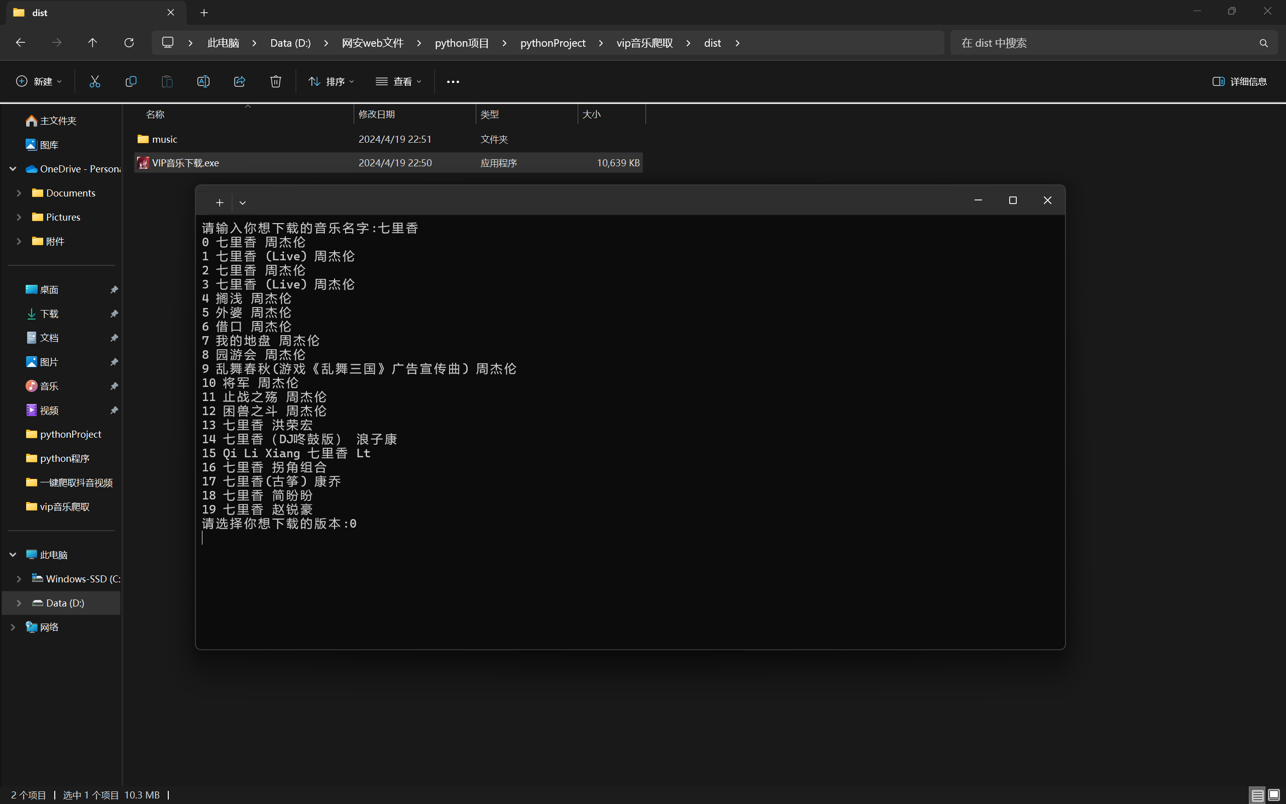Image resolution: width=1286 pixels, height=804 pixels.
Task: Expand the Data (D:) drive
Action: 19,603
